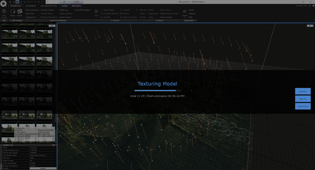Click Component import
The height and width of the screenshot is (170, 315).
pos(30,17)
